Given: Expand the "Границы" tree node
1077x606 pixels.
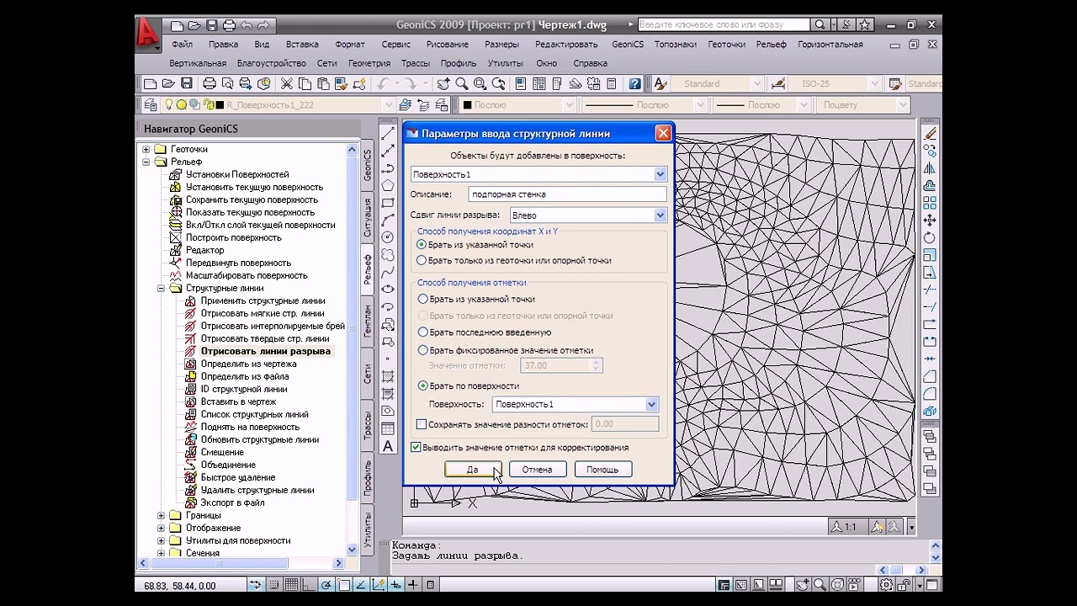Looking at the screenshot, I should point(161,515).
